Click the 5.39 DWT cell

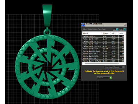point(114,61)
